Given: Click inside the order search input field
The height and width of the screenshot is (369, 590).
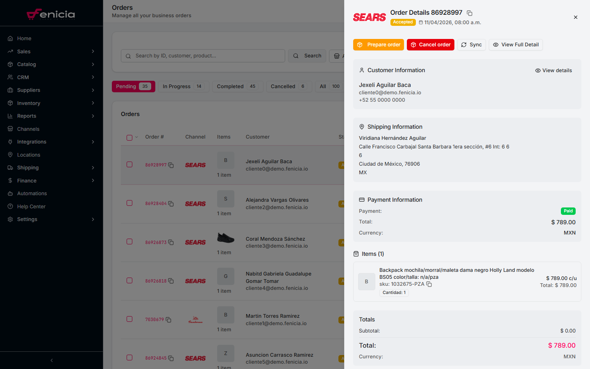Looking at the screenshot, I should 203,56.
